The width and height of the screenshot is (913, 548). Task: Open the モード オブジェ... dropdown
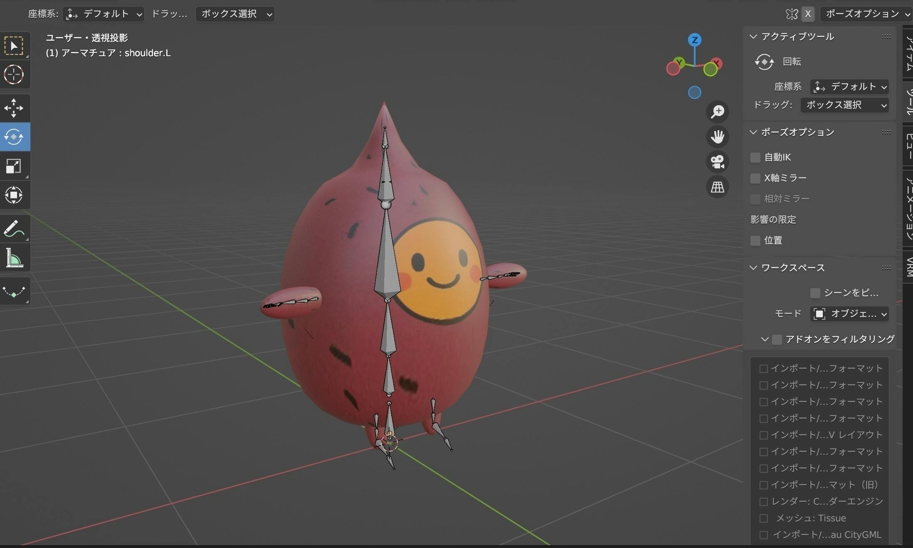point(849,313)
